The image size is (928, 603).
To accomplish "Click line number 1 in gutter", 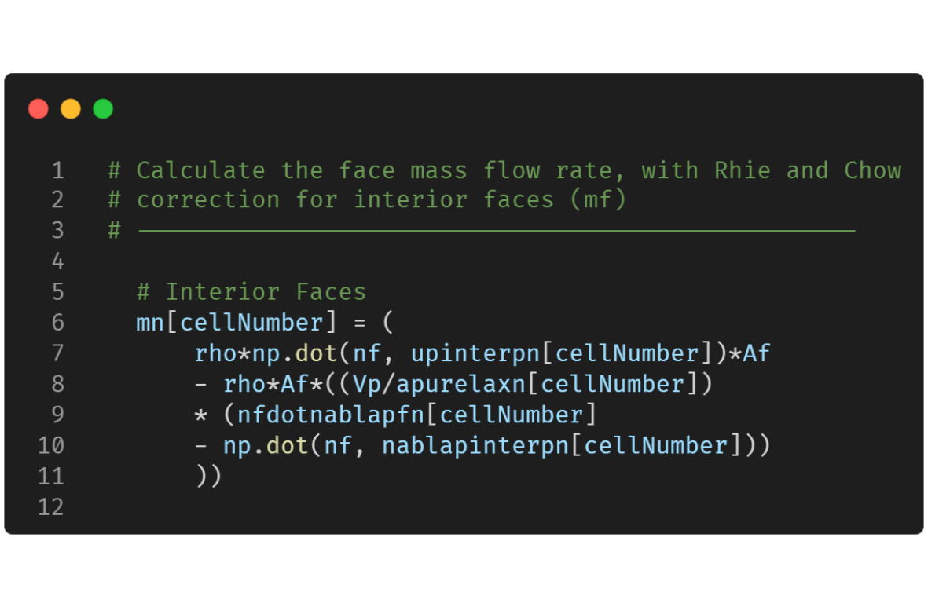I will pos(57,170).
